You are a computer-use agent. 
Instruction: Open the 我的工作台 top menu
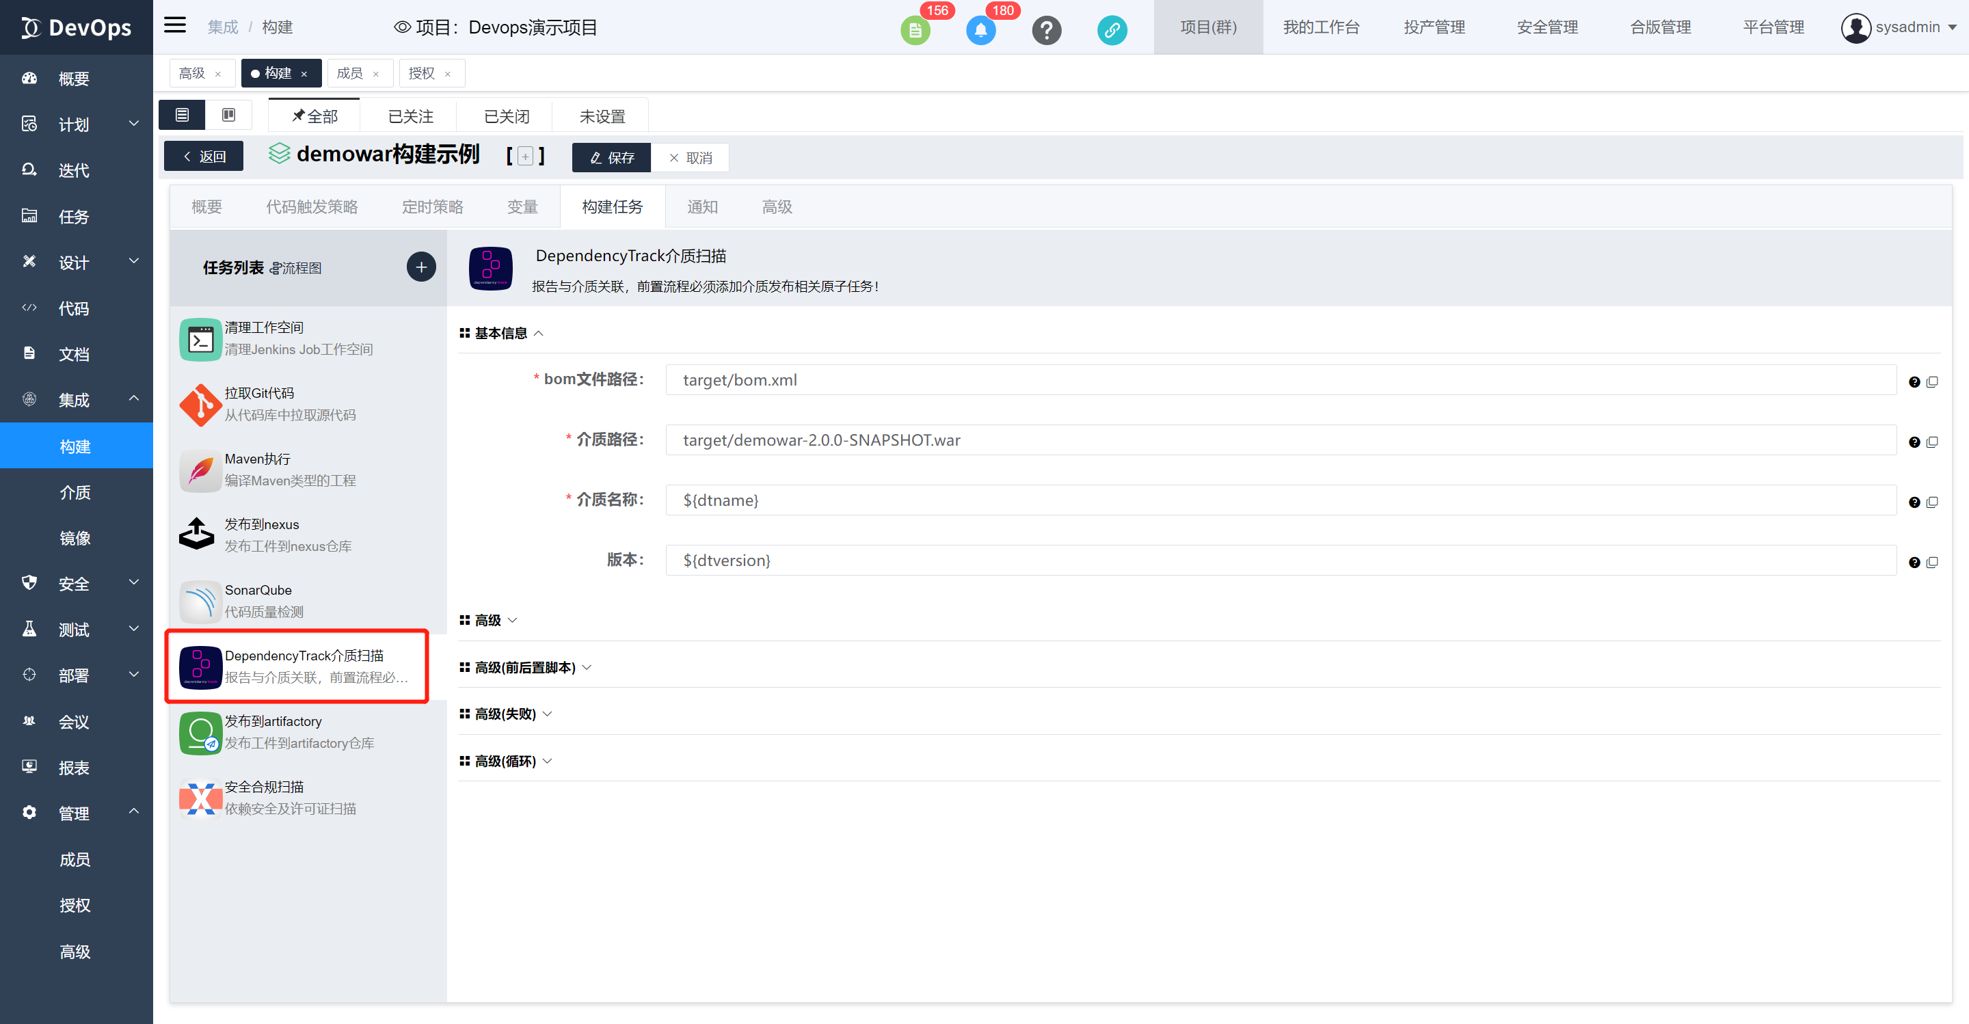point(1321,27)
